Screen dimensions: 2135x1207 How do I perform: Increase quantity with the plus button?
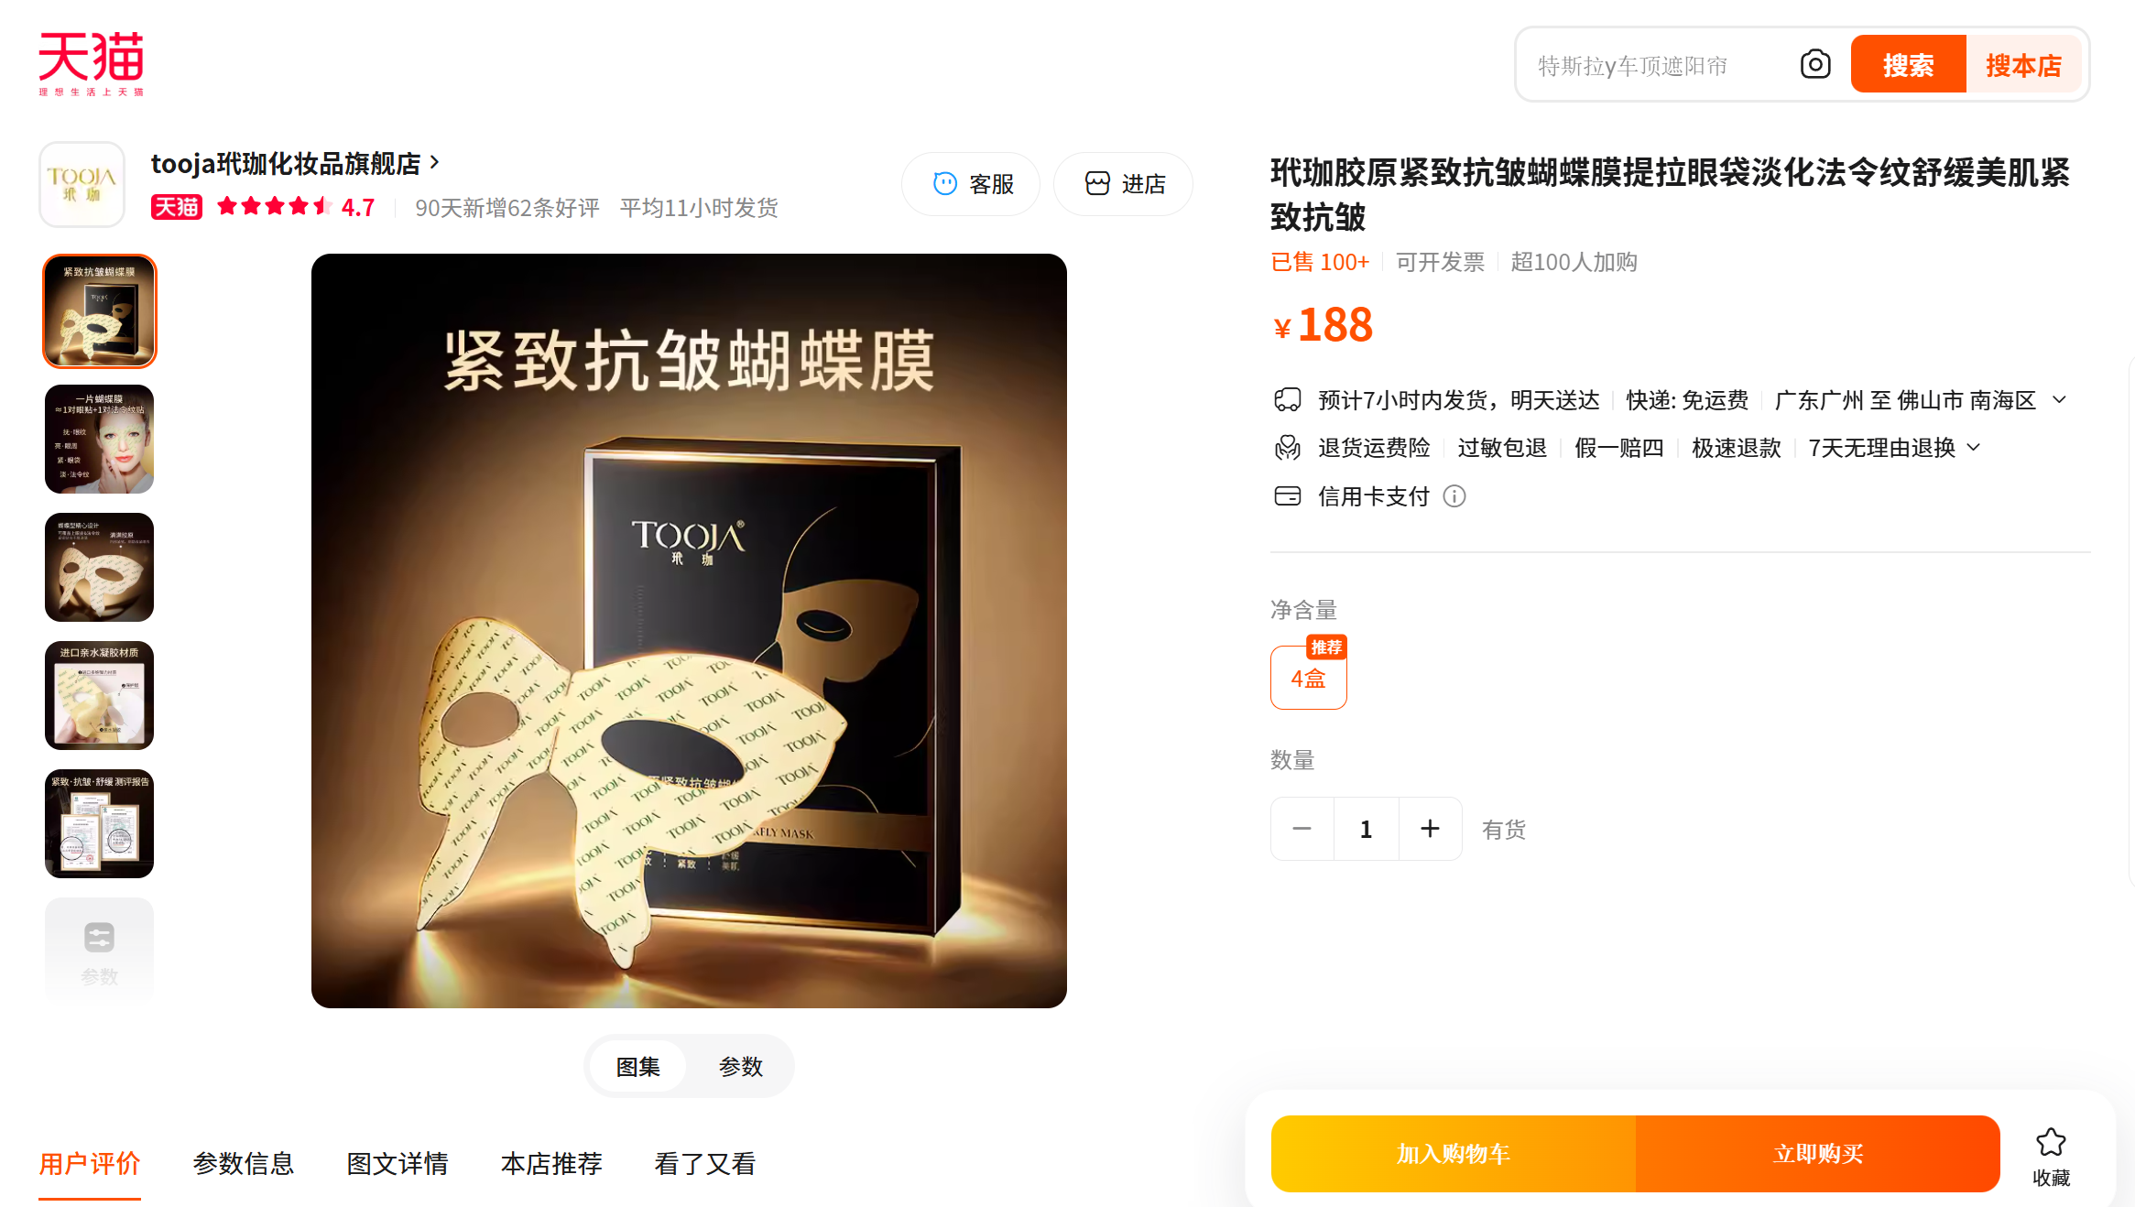click(1430, 829)
